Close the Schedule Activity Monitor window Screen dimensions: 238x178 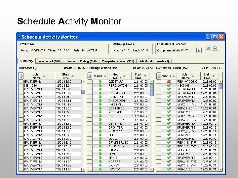[x=221, y=37]
